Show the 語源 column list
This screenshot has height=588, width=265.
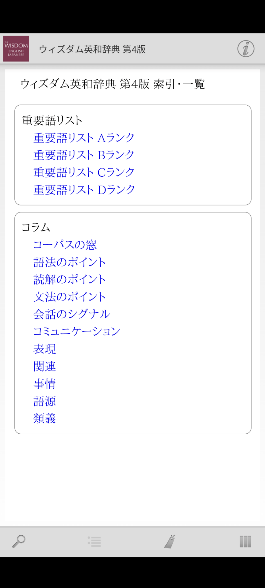pos(45,401)
